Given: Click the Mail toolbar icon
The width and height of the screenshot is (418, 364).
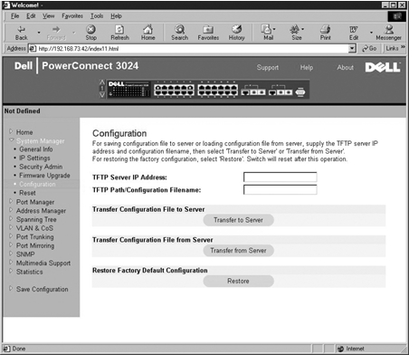Looking at the screenshot, I should pyautogui.click(x=268, y=33).
